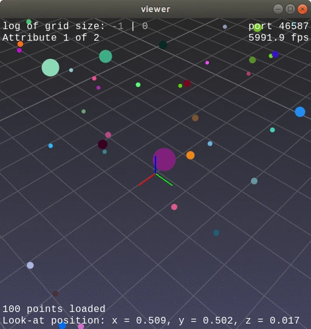
Task: Pick the indigo point under the fps readout
Action: click(275, 55)
